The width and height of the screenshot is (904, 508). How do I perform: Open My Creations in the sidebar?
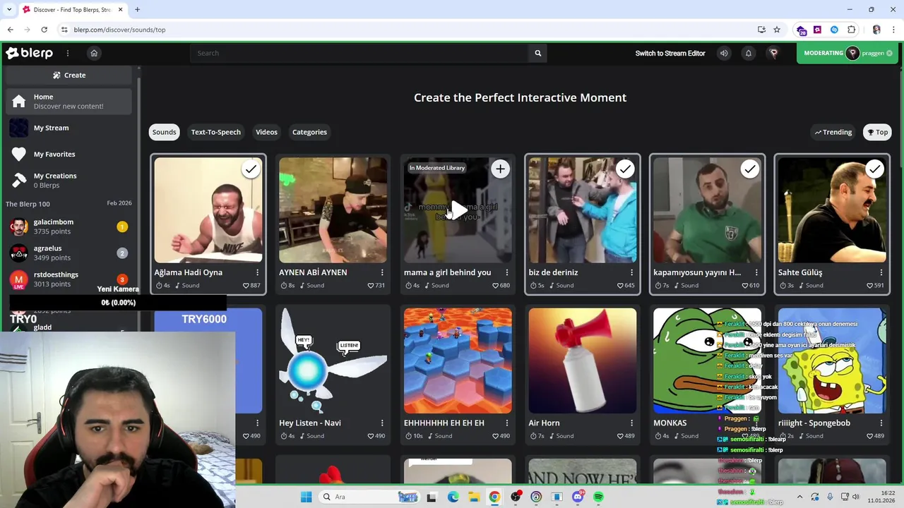69,180
